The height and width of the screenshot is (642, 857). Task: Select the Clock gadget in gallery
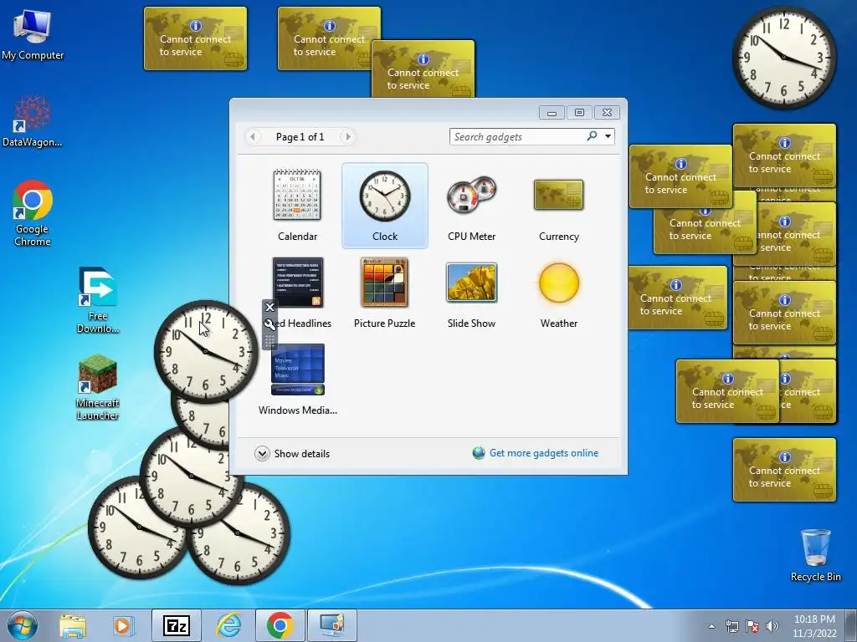(x=385, y=206)
